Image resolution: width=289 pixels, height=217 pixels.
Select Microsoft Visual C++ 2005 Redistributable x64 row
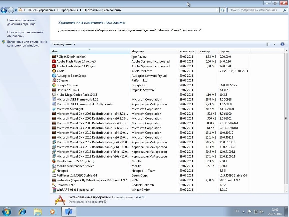click(x=150, y=114)
